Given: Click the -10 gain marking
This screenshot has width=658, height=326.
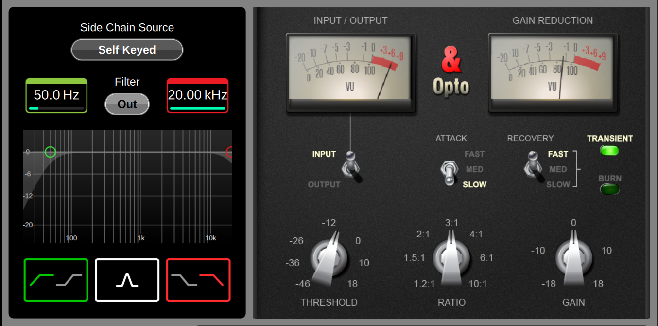Looking at the screenshot, I should coord(538,251).
